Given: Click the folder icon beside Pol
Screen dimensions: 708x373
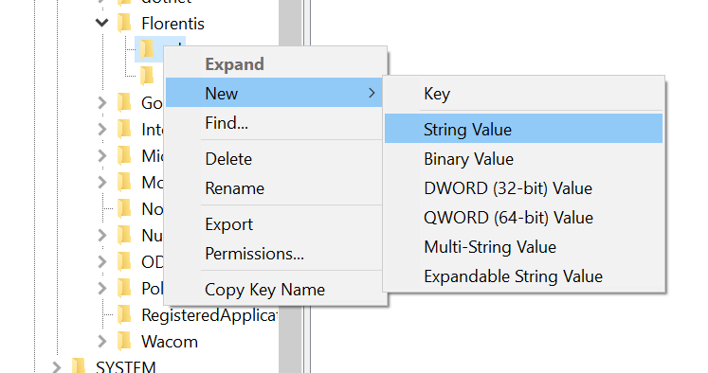Looking at the screenshot, I should click(x=124, y=288).
